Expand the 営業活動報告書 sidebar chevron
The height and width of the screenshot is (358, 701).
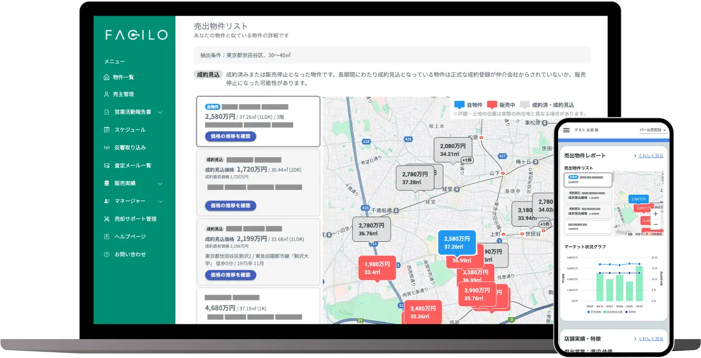pyautogui.click(x=160, y=112)
